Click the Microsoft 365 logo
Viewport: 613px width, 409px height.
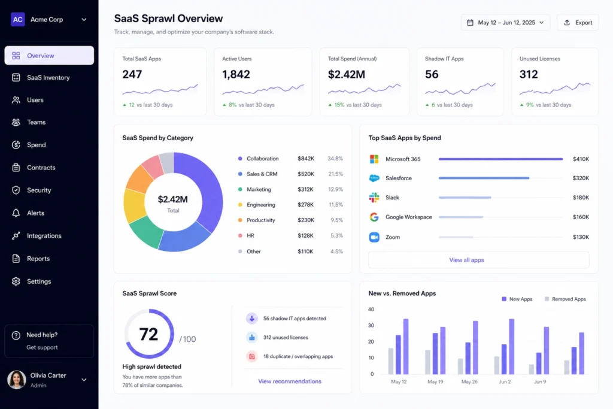(x=374, y=159)
